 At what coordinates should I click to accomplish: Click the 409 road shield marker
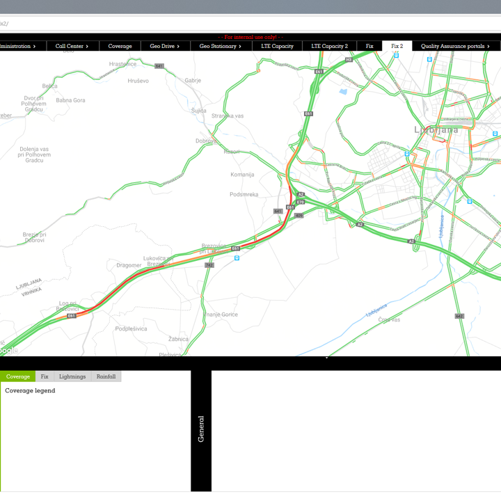click(x=299, y=216)
